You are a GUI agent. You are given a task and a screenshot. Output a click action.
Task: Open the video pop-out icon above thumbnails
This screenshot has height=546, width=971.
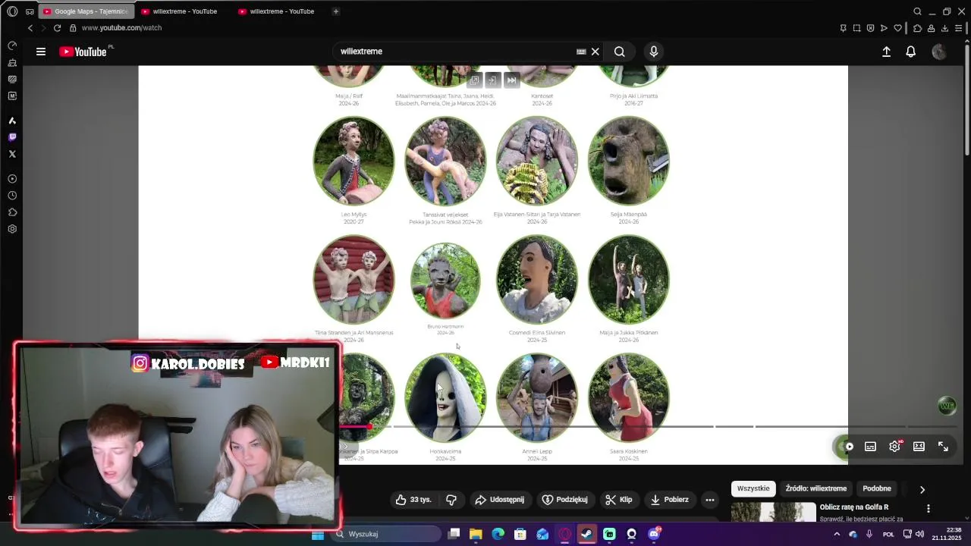tap(475, 80)
